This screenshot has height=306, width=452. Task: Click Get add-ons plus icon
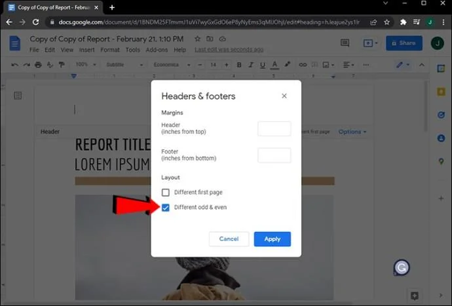coord(441,199)
